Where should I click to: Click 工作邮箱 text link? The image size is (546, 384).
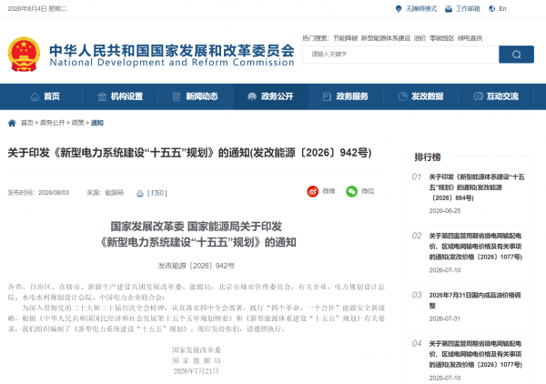468,9
